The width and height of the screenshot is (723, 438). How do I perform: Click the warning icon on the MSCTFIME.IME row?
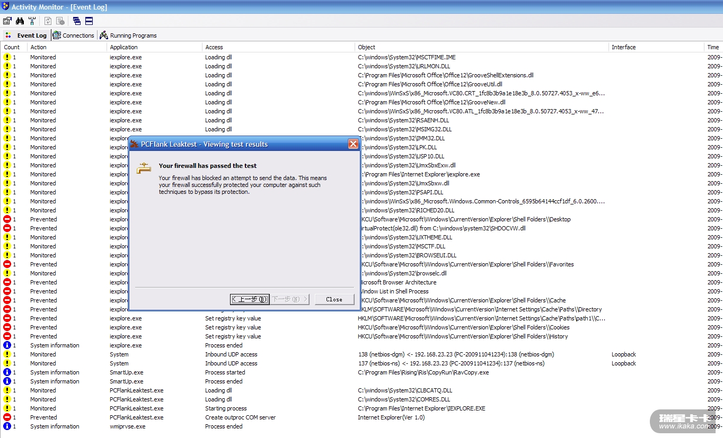click(7, 57)
